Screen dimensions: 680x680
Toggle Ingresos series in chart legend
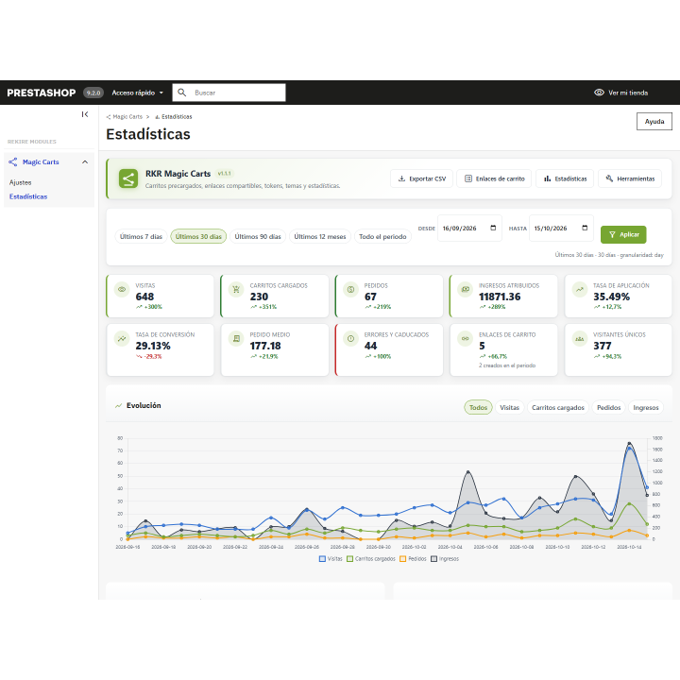click(x=445, y=559)
